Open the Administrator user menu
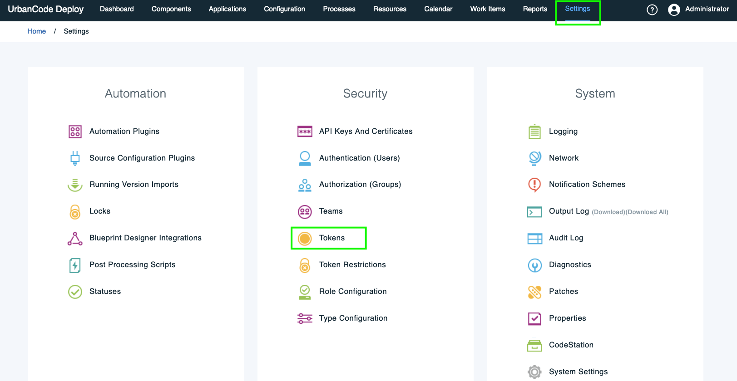 click(x=698, y=10)
